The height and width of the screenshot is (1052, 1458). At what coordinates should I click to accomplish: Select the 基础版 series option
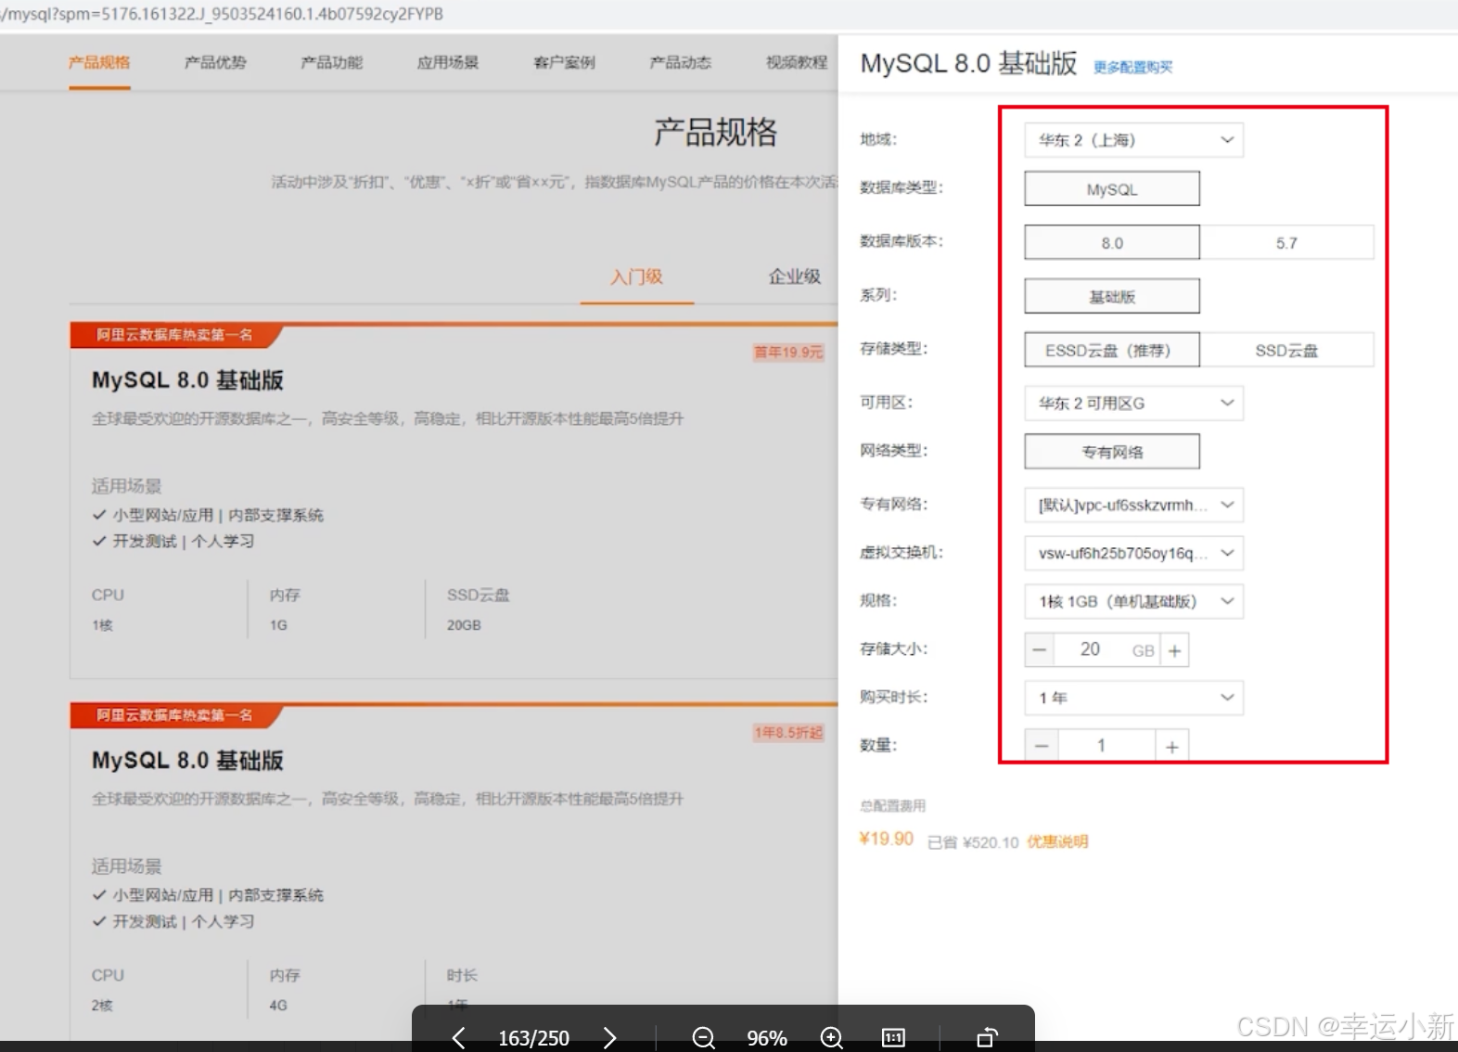click(x=1112, y=297)
